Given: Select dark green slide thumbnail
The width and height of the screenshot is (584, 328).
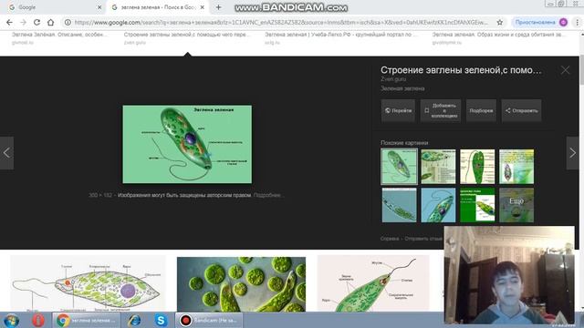Looking at the screenshot, I should (x=477, y=205).
